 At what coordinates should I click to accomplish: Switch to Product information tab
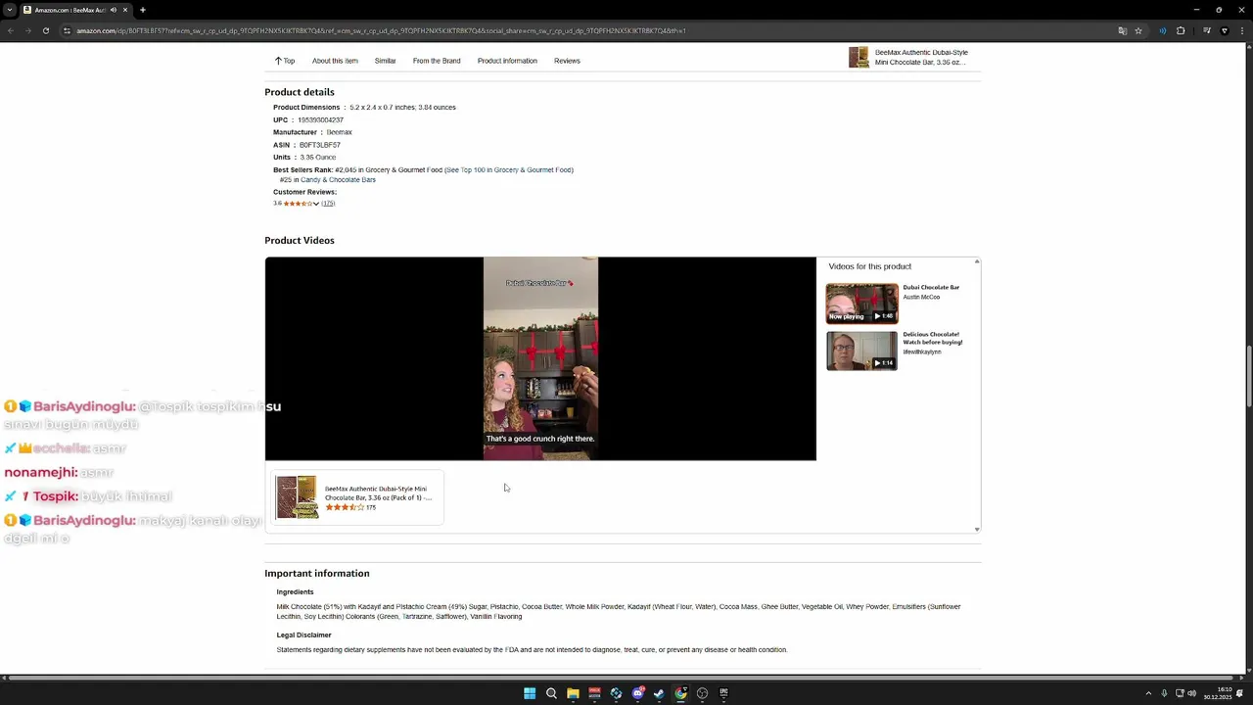[x=507, y=61]
